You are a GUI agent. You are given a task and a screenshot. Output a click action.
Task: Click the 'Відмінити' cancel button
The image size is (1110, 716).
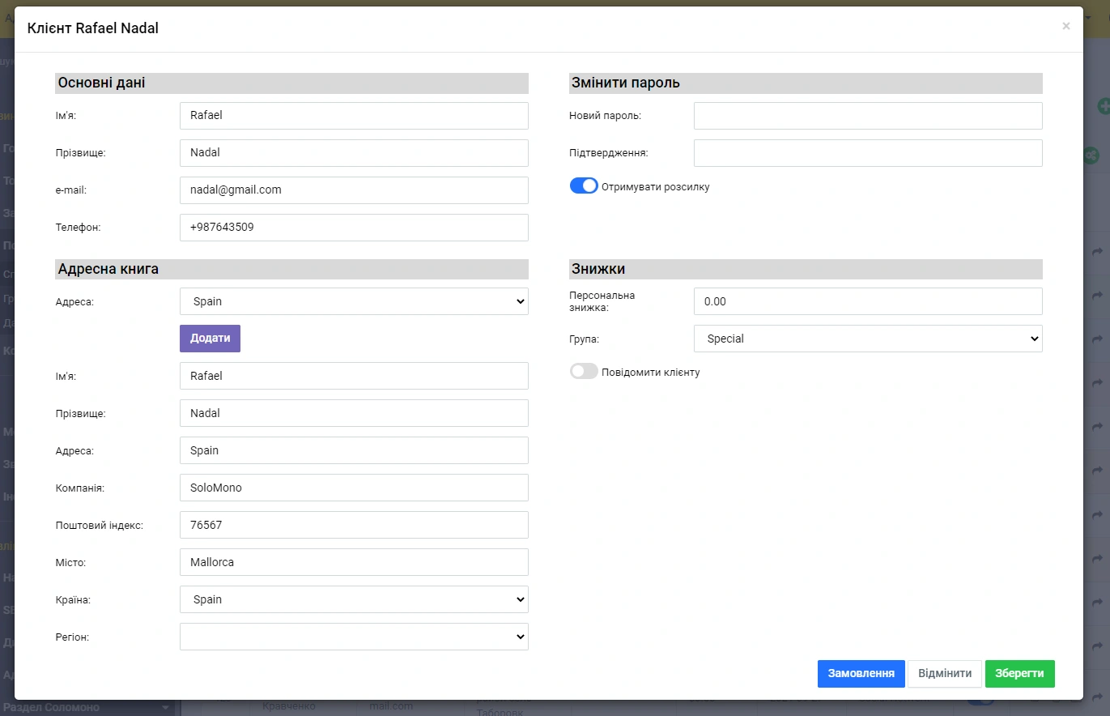coord(945,673)
